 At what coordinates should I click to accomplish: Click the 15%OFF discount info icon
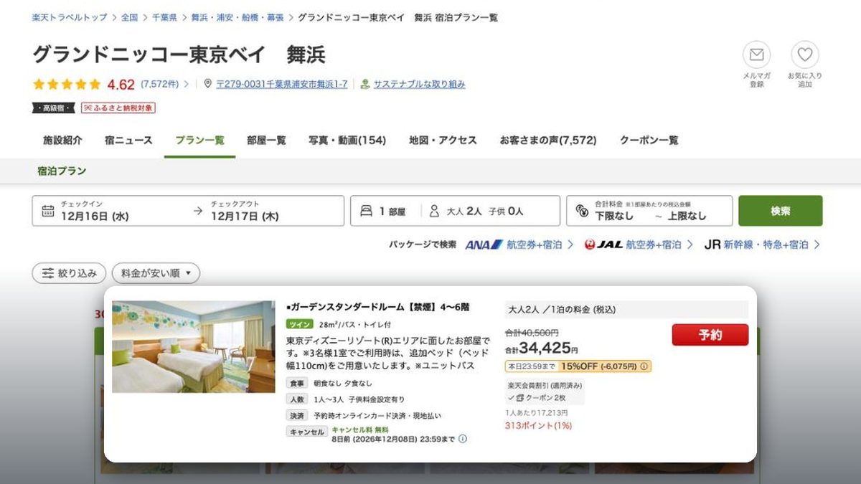644,366
